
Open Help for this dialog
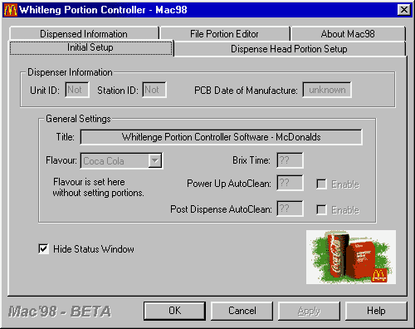[376, 311]
